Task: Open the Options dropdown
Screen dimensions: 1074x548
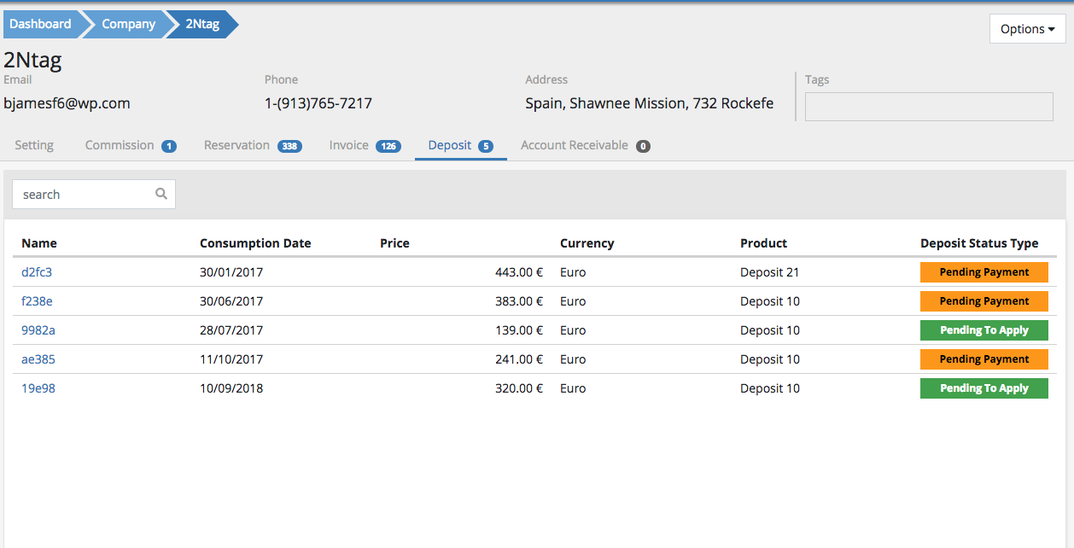Action: (x=1027, y=29)
